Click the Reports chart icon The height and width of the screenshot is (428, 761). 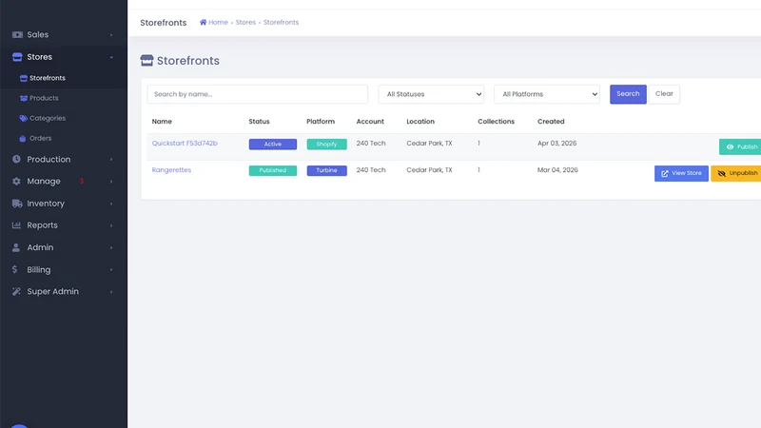tap(16, 225)
